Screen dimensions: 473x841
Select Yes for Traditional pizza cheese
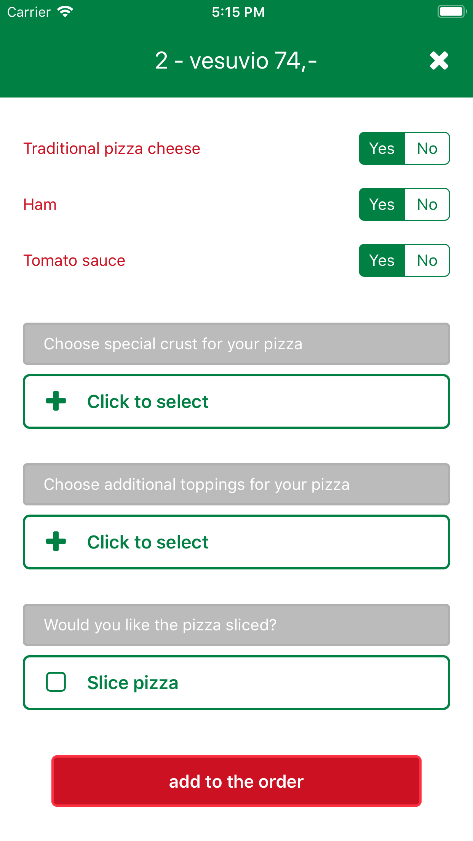tap(382, 149)
